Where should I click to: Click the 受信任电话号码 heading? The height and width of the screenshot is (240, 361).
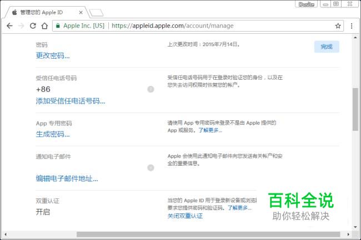pyautogui.click(x=56, y=78)
